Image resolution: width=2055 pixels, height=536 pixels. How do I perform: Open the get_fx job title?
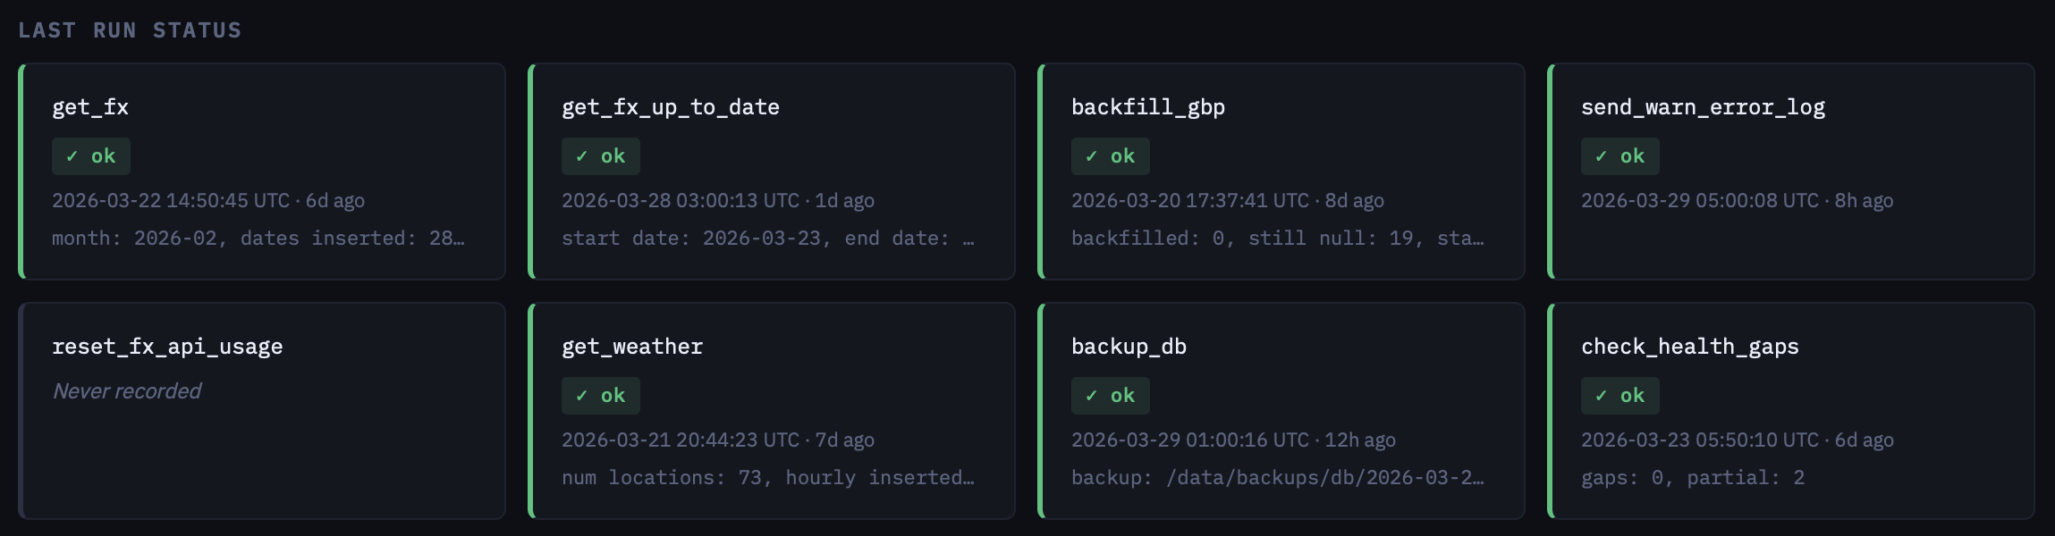coord(90,107)
